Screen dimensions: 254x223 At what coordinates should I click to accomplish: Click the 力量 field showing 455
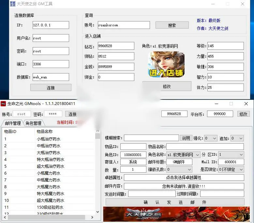[x=226, y=56]
